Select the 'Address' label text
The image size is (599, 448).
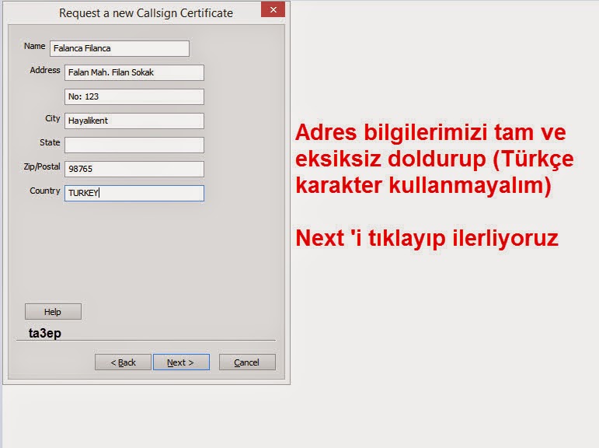45,70
